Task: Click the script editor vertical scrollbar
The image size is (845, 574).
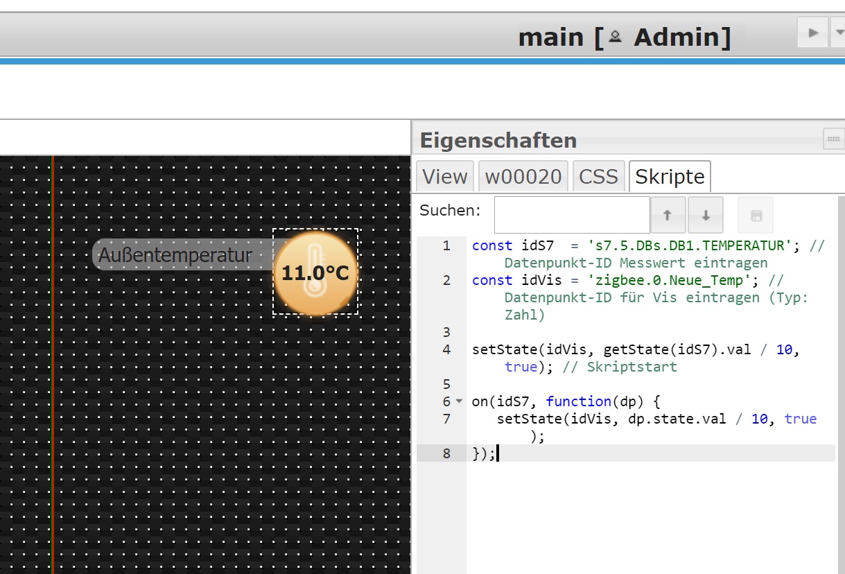Action: click(842, 385)
